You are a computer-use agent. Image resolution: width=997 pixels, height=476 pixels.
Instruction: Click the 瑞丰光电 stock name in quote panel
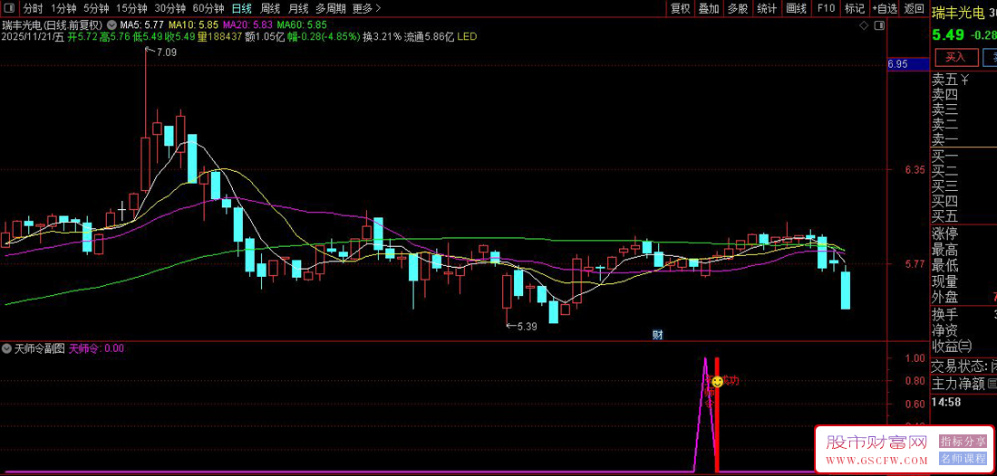pyautogui.click(x=960, y=12)
